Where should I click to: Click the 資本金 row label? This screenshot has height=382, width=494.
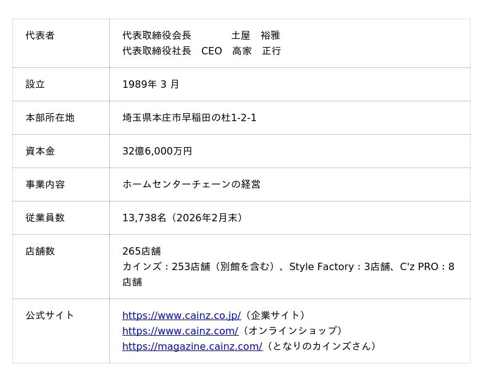tap(40, 151)
